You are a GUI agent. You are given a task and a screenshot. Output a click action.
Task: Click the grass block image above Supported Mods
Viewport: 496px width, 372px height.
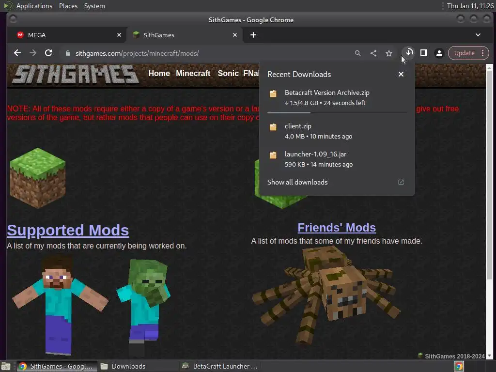pos(38,178)
